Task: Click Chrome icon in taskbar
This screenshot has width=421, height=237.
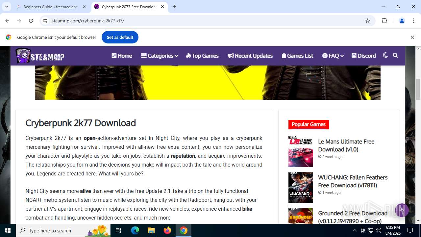Action: tap(184, 230)
